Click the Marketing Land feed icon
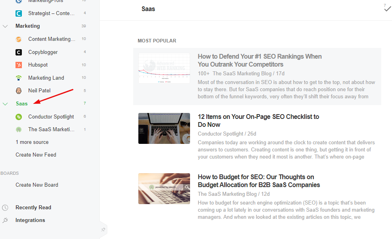 coord(19,78)
